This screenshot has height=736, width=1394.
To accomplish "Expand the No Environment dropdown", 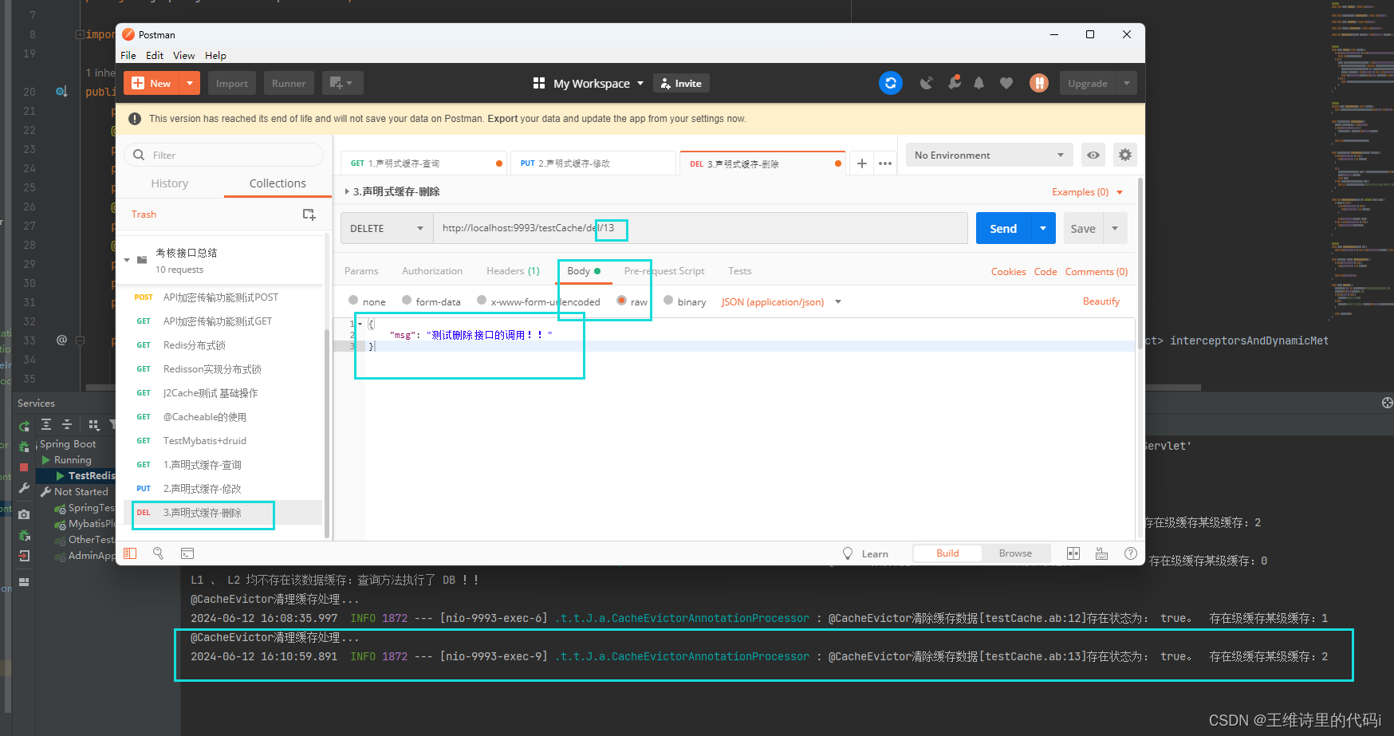I will (x=989, y=155).
